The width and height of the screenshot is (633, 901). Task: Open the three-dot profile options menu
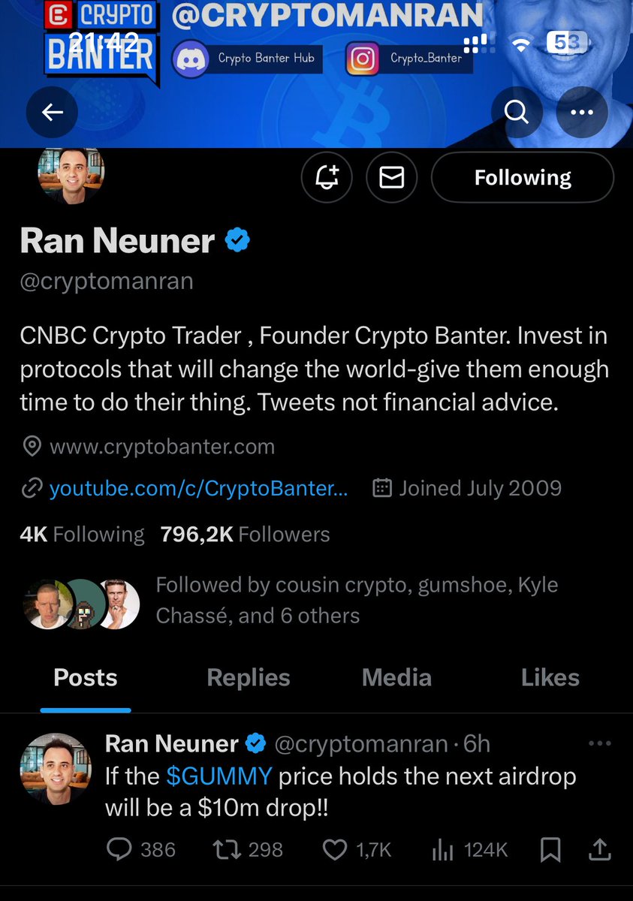pos(582,113)
